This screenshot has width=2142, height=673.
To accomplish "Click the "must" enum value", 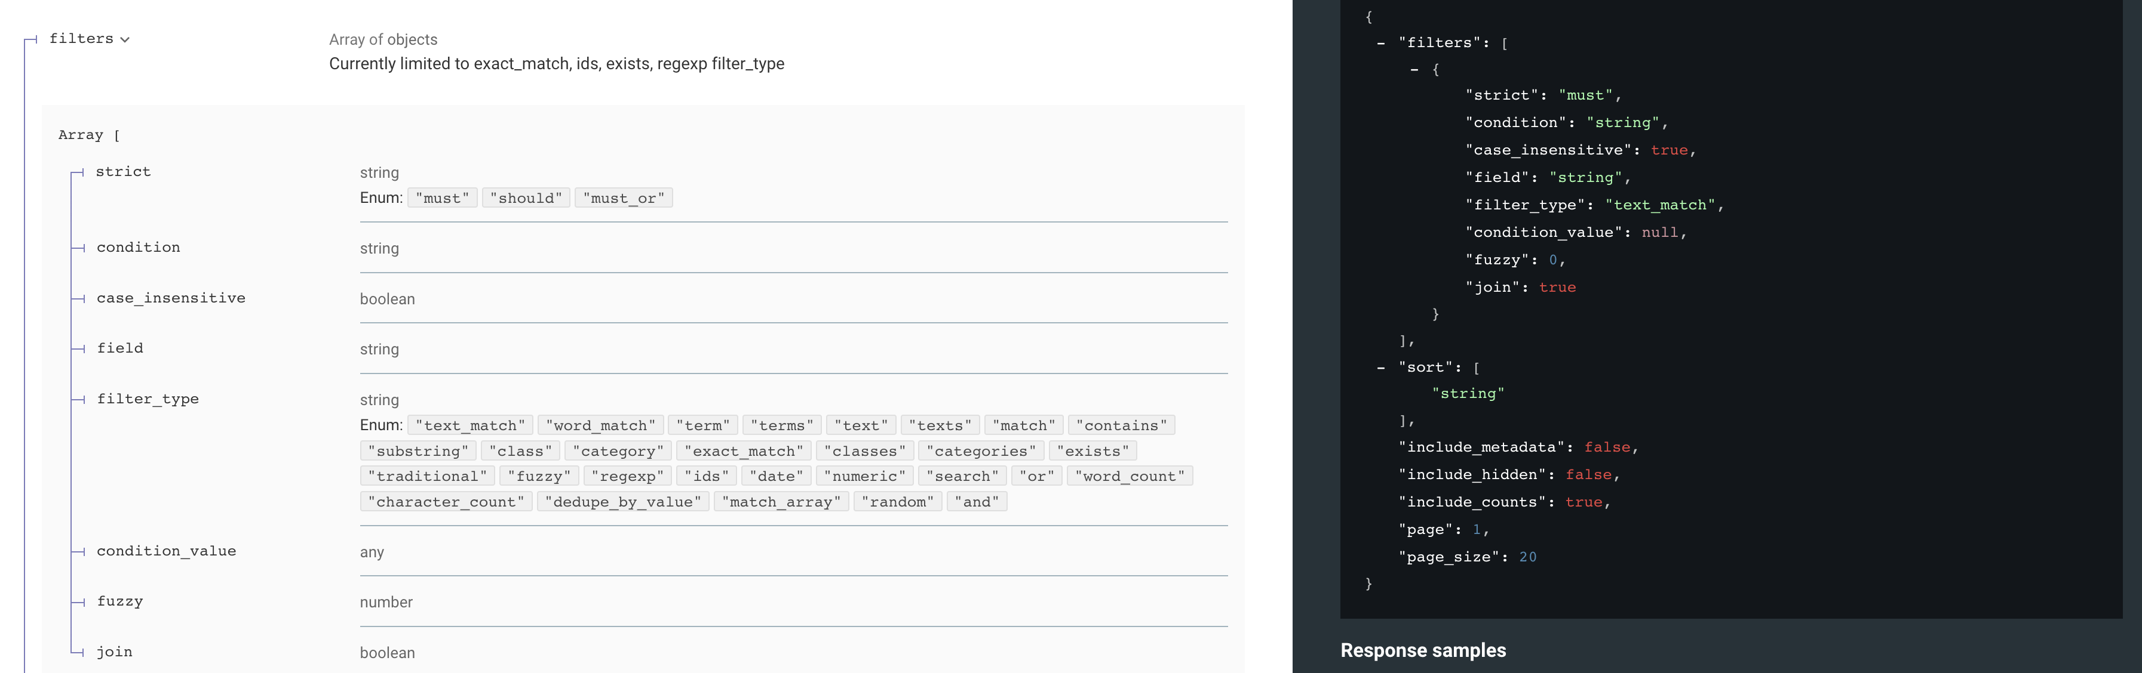I will pos(443,197).
